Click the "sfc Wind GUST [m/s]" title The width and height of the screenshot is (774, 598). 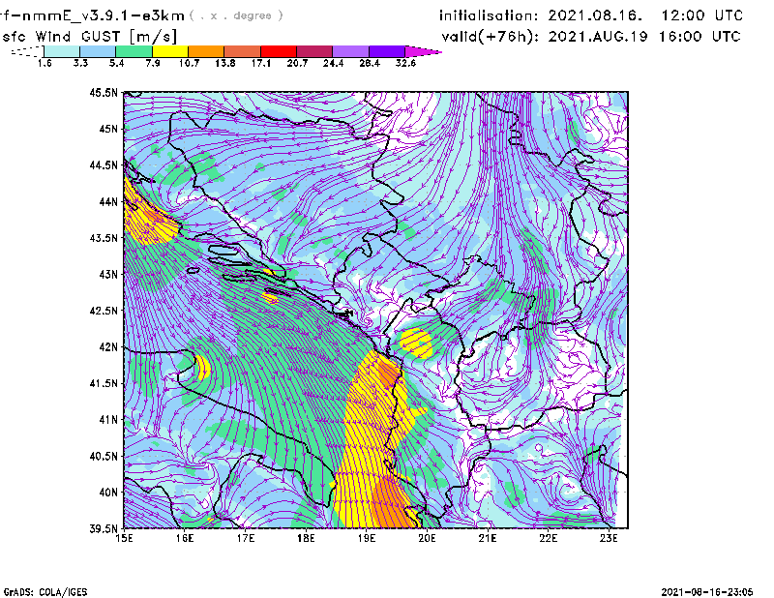[90, 37]
